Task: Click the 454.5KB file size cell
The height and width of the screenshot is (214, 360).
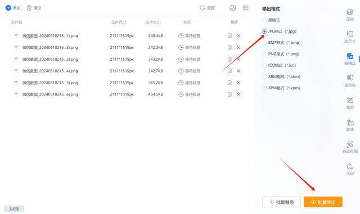Action: tap(155, 94)
